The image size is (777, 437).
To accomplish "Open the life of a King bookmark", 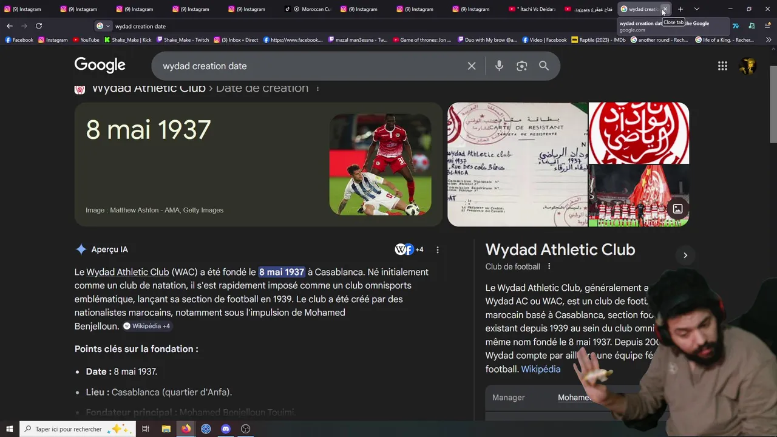I will coord(724,40).
